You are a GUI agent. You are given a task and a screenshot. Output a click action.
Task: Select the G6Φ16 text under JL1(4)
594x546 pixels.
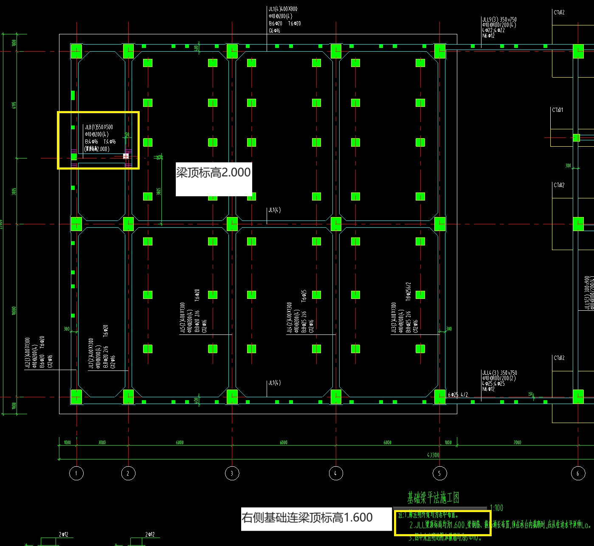point(274,31)
